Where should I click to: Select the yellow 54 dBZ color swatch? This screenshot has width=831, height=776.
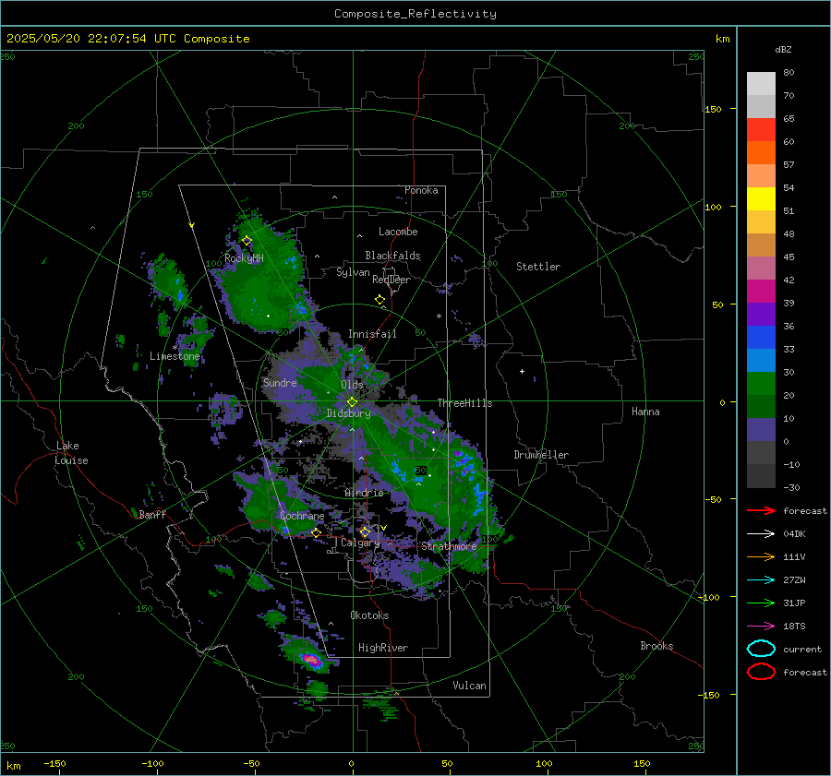tap(761, 198)
